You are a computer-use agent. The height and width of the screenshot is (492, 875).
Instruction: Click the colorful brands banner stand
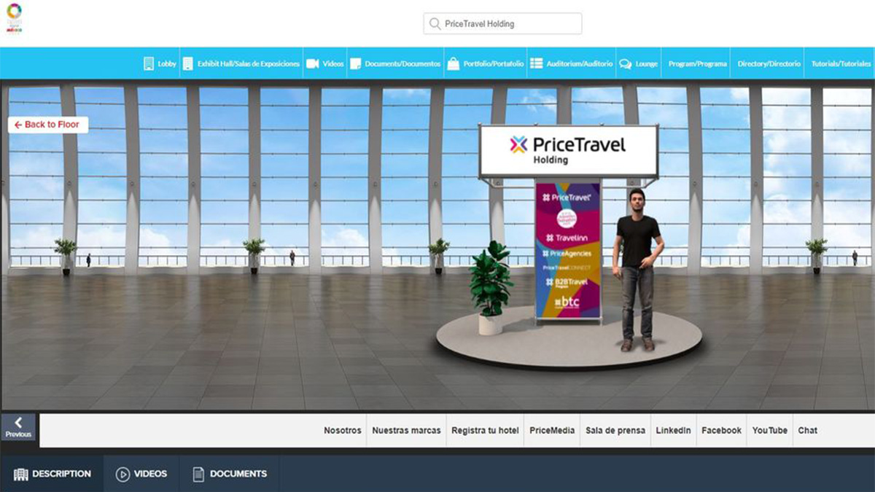pos(568,250)
